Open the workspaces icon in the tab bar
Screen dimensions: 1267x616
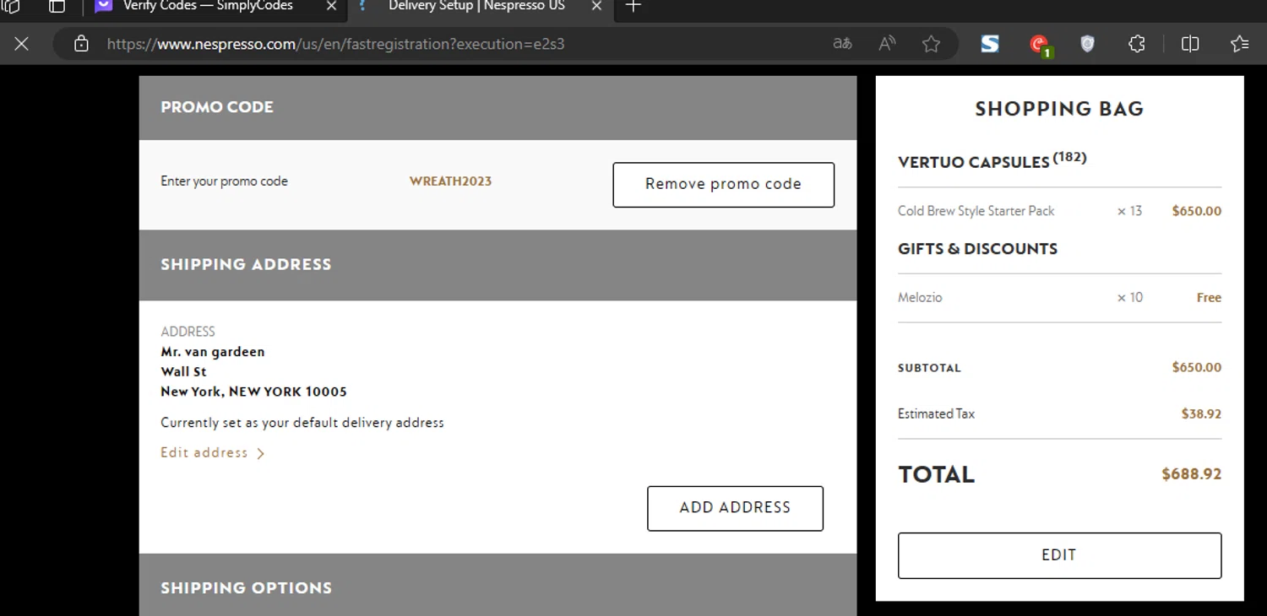[10, 7]
